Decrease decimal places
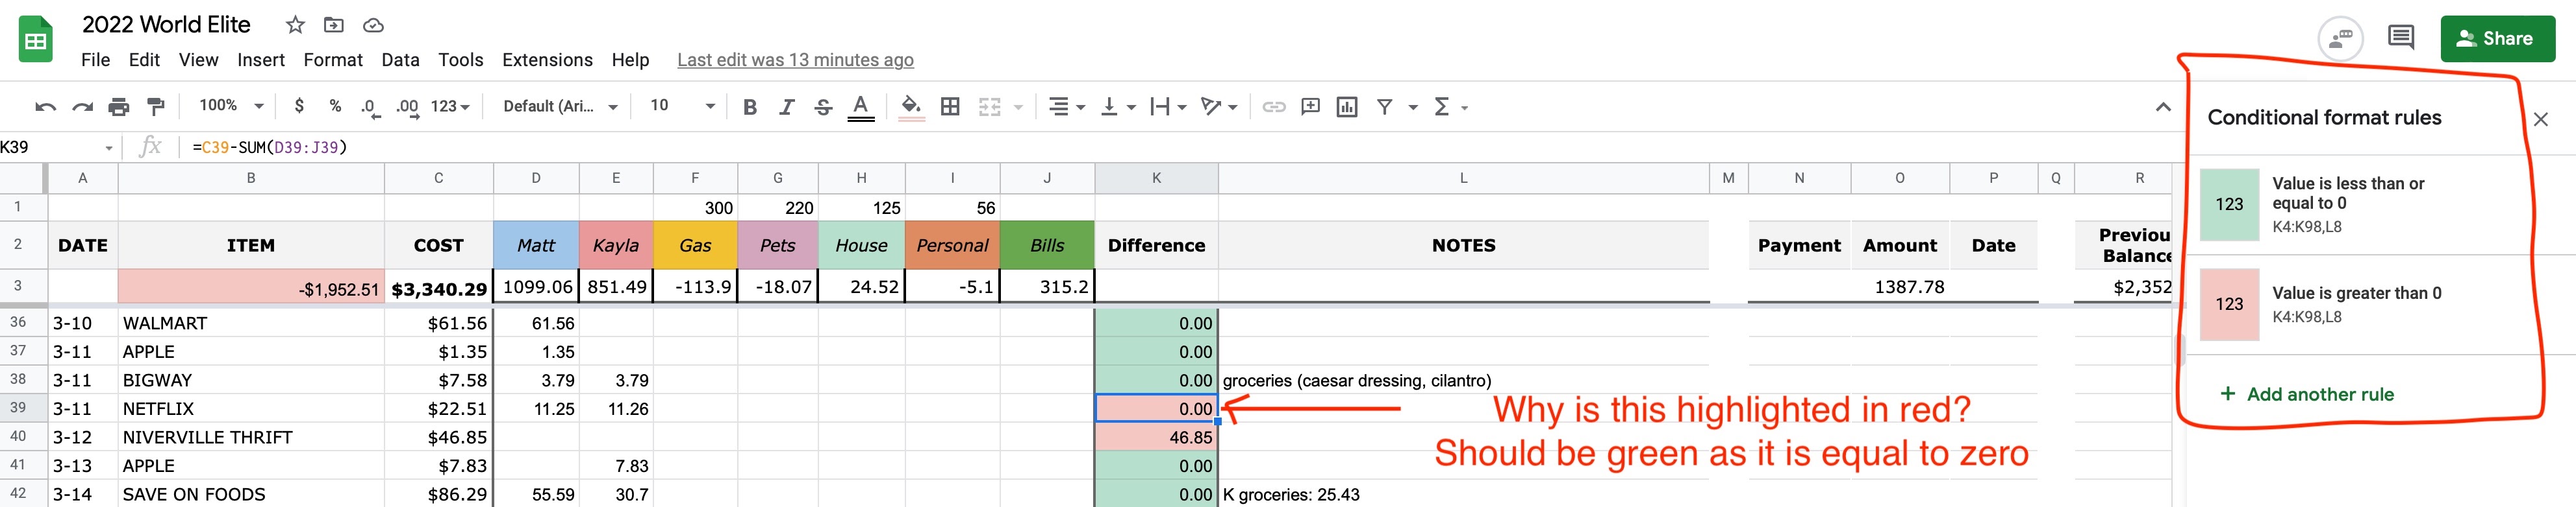Image resolution: width=2576 pixels, height=507 pixels. point(370,107)
